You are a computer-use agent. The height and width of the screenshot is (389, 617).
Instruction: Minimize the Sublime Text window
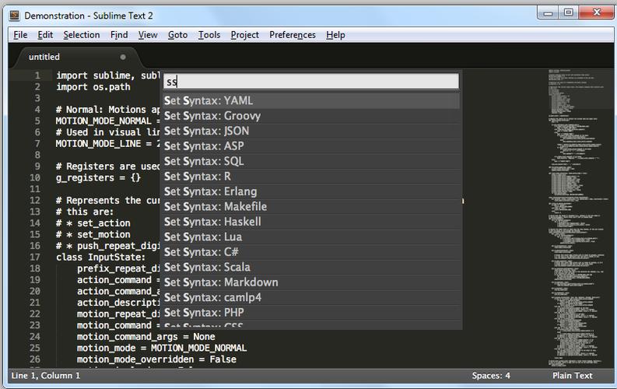(548, 13)
